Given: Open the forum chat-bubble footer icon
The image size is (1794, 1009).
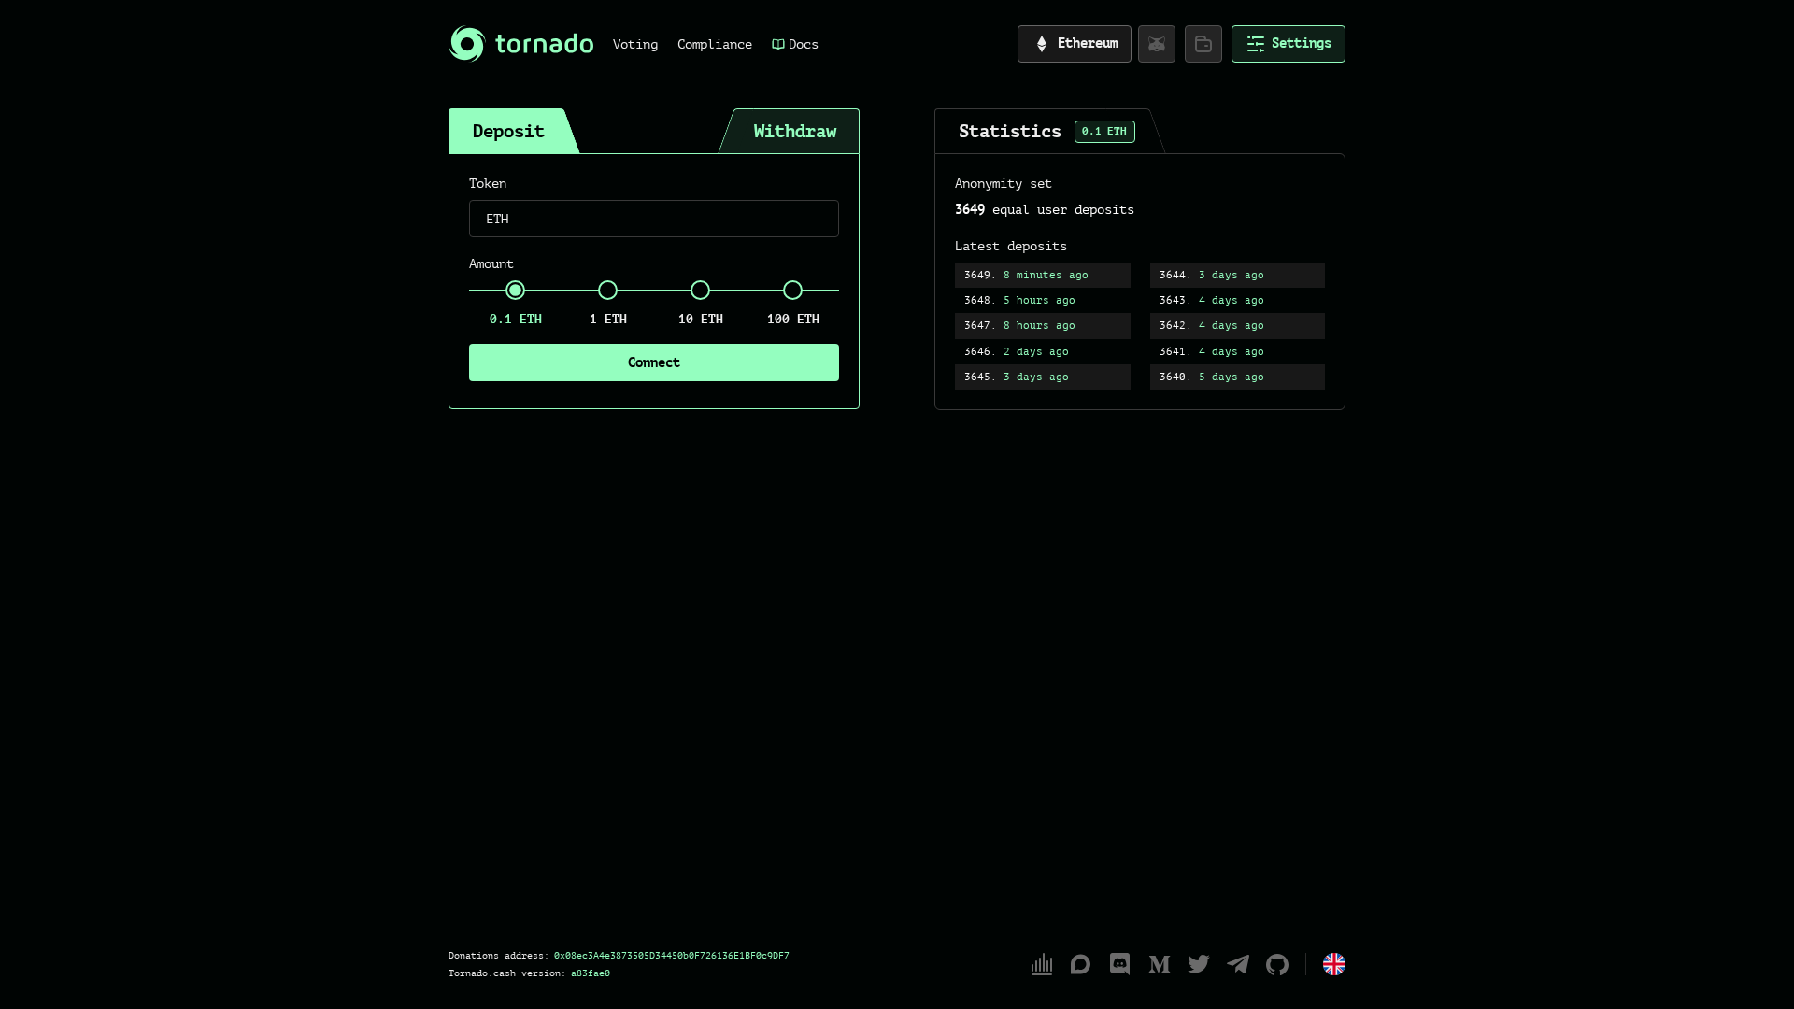Looking at the screenshot, I should (1081, 964).
